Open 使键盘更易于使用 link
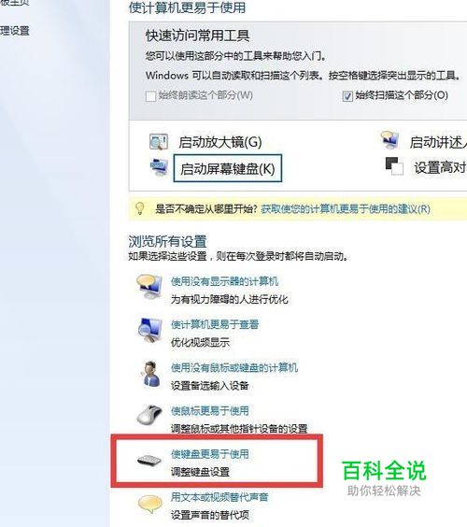The width and height of the screenshot is (467, 527). pos(210,454)
